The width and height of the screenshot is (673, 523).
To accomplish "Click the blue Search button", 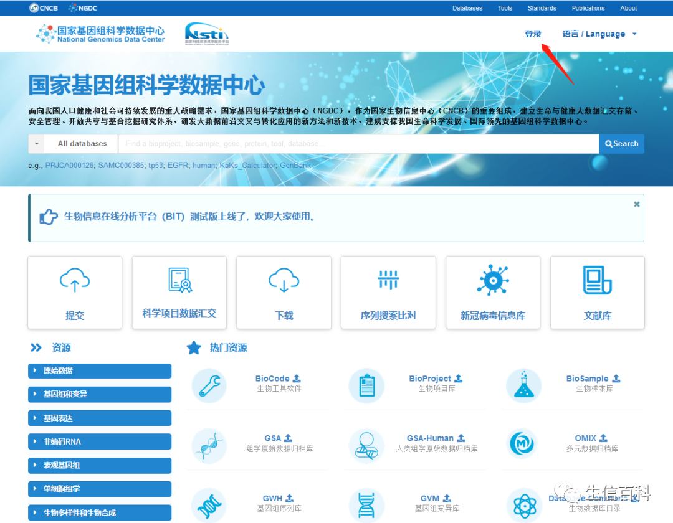I will [x=621, y=144].
